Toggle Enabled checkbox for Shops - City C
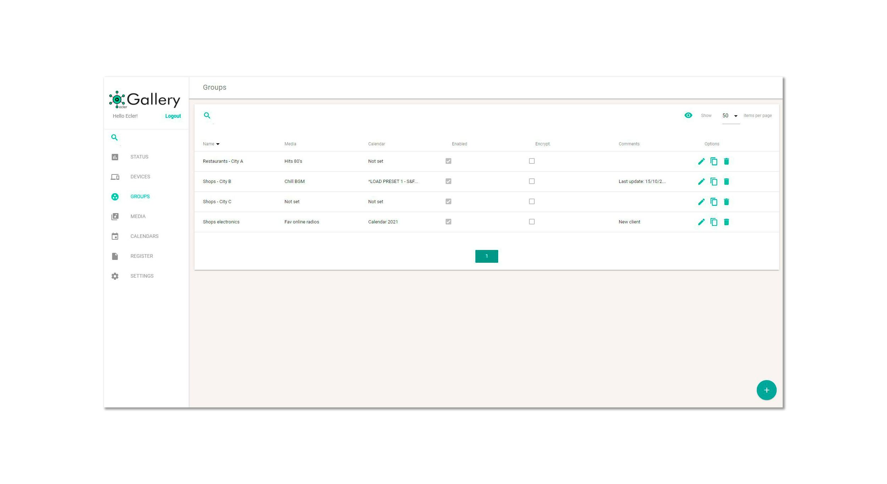Image resolution: width=887 pixels, height=484 pixels. click(448, 201)
